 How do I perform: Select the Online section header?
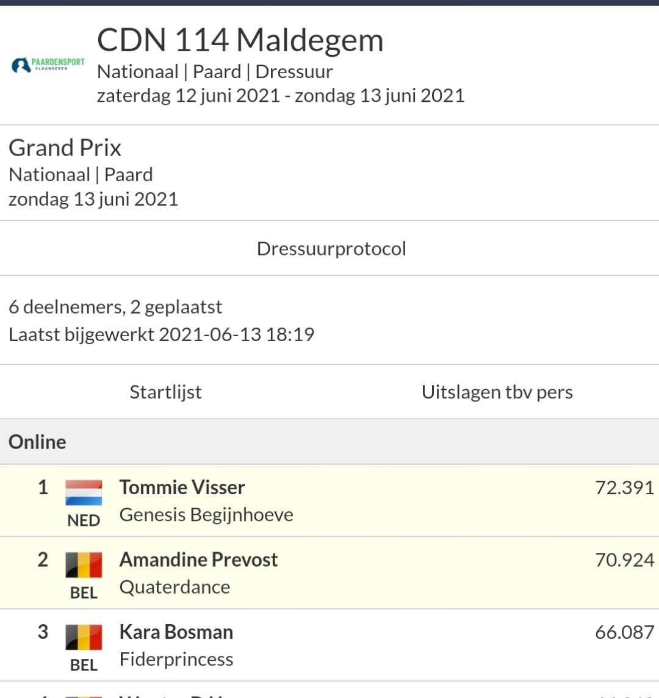pos(329,442)
